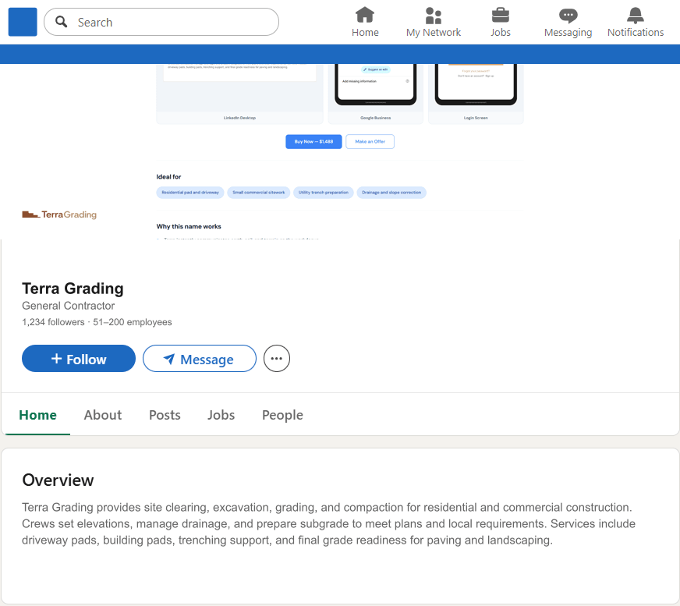Image resolution: width=680 pixels, height=606 pixels.
Task: Select the Google Business phone mockup thumbnail
Action: click(375, 86)
